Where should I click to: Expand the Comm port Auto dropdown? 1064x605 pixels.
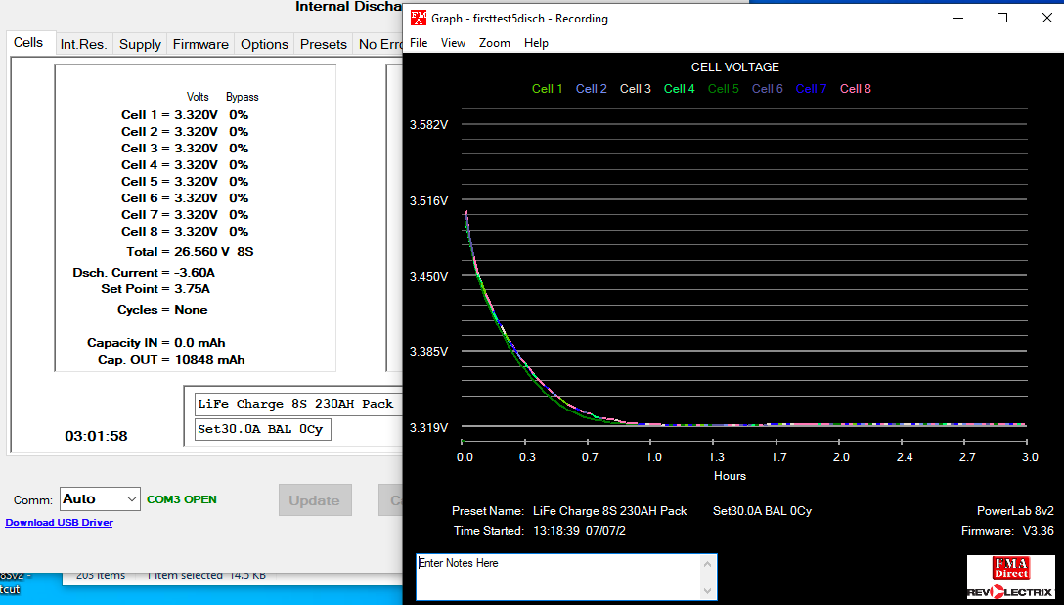pos(132,499)
